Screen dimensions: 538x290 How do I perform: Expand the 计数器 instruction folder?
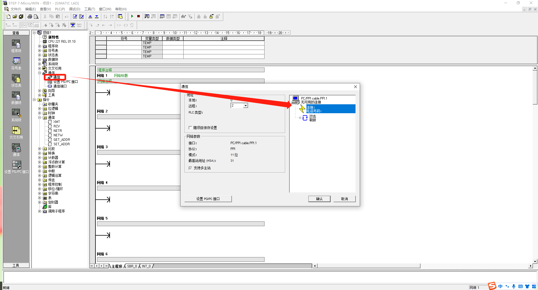click(x=40, y=158)
